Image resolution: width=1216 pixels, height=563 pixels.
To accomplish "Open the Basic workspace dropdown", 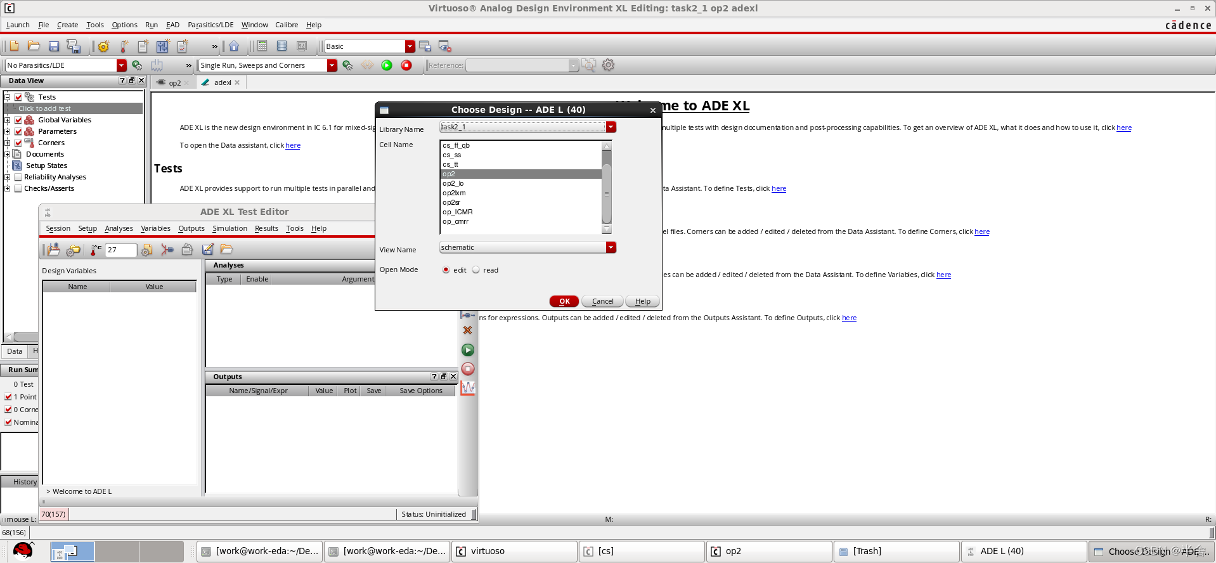I will 410,46.
